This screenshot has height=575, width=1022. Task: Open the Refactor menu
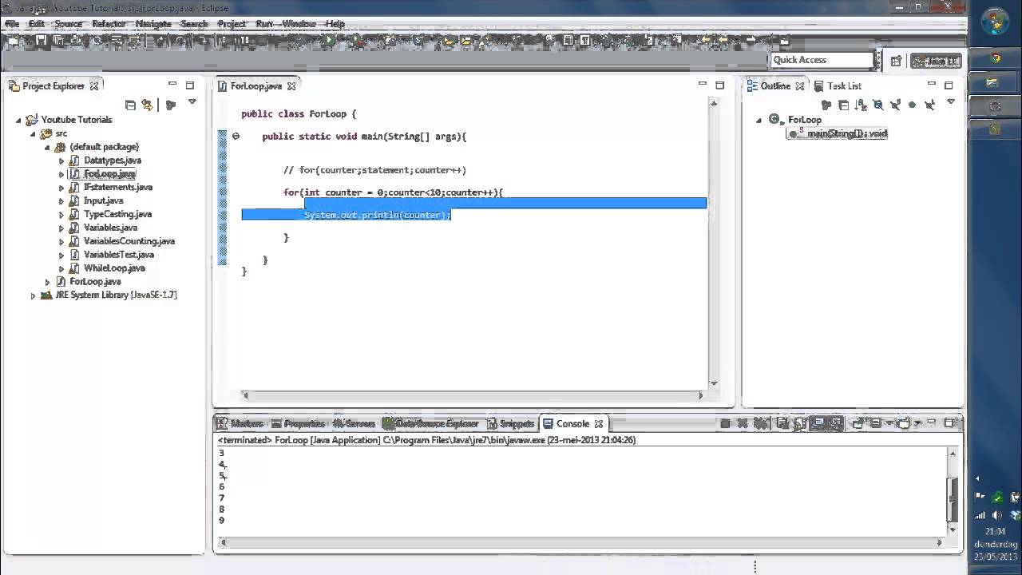point(109,24)
